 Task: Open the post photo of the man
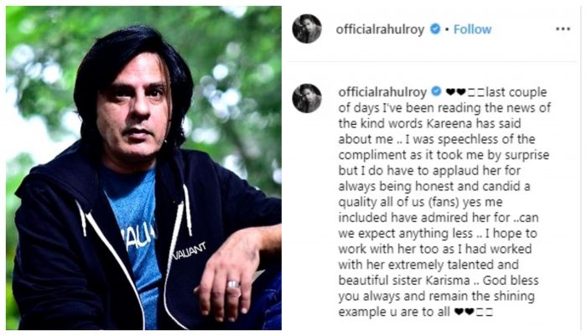tap(143, 168)
